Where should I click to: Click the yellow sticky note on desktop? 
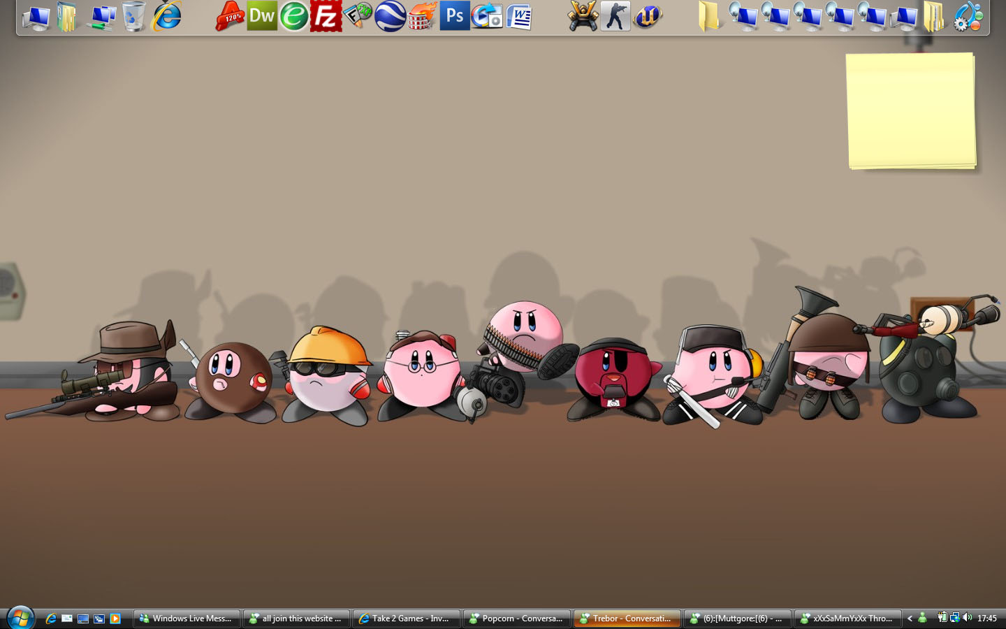point(911,111)
